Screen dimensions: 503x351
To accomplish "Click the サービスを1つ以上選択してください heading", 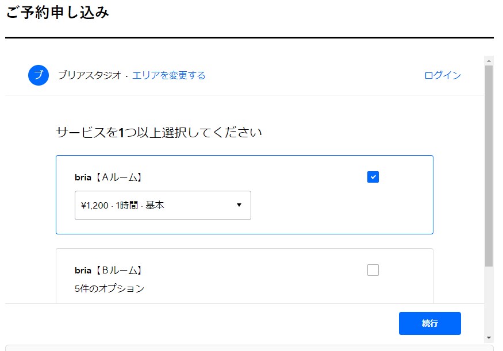I will [x=159, y=132].
